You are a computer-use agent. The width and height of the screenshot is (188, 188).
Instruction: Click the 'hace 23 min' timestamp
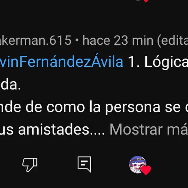[x=118, y=40]
